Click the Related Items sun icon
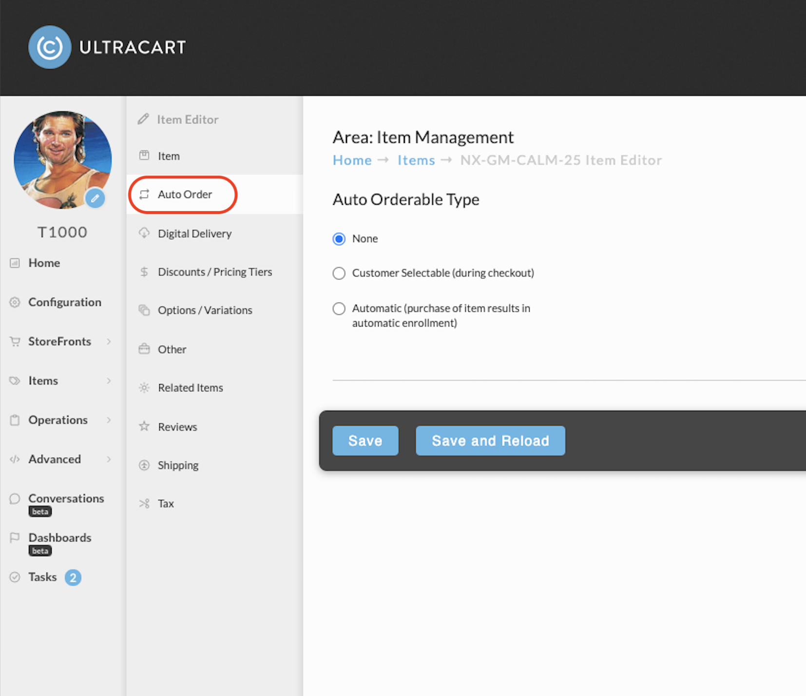The image size is (806, 696). (x=144, y=387)
